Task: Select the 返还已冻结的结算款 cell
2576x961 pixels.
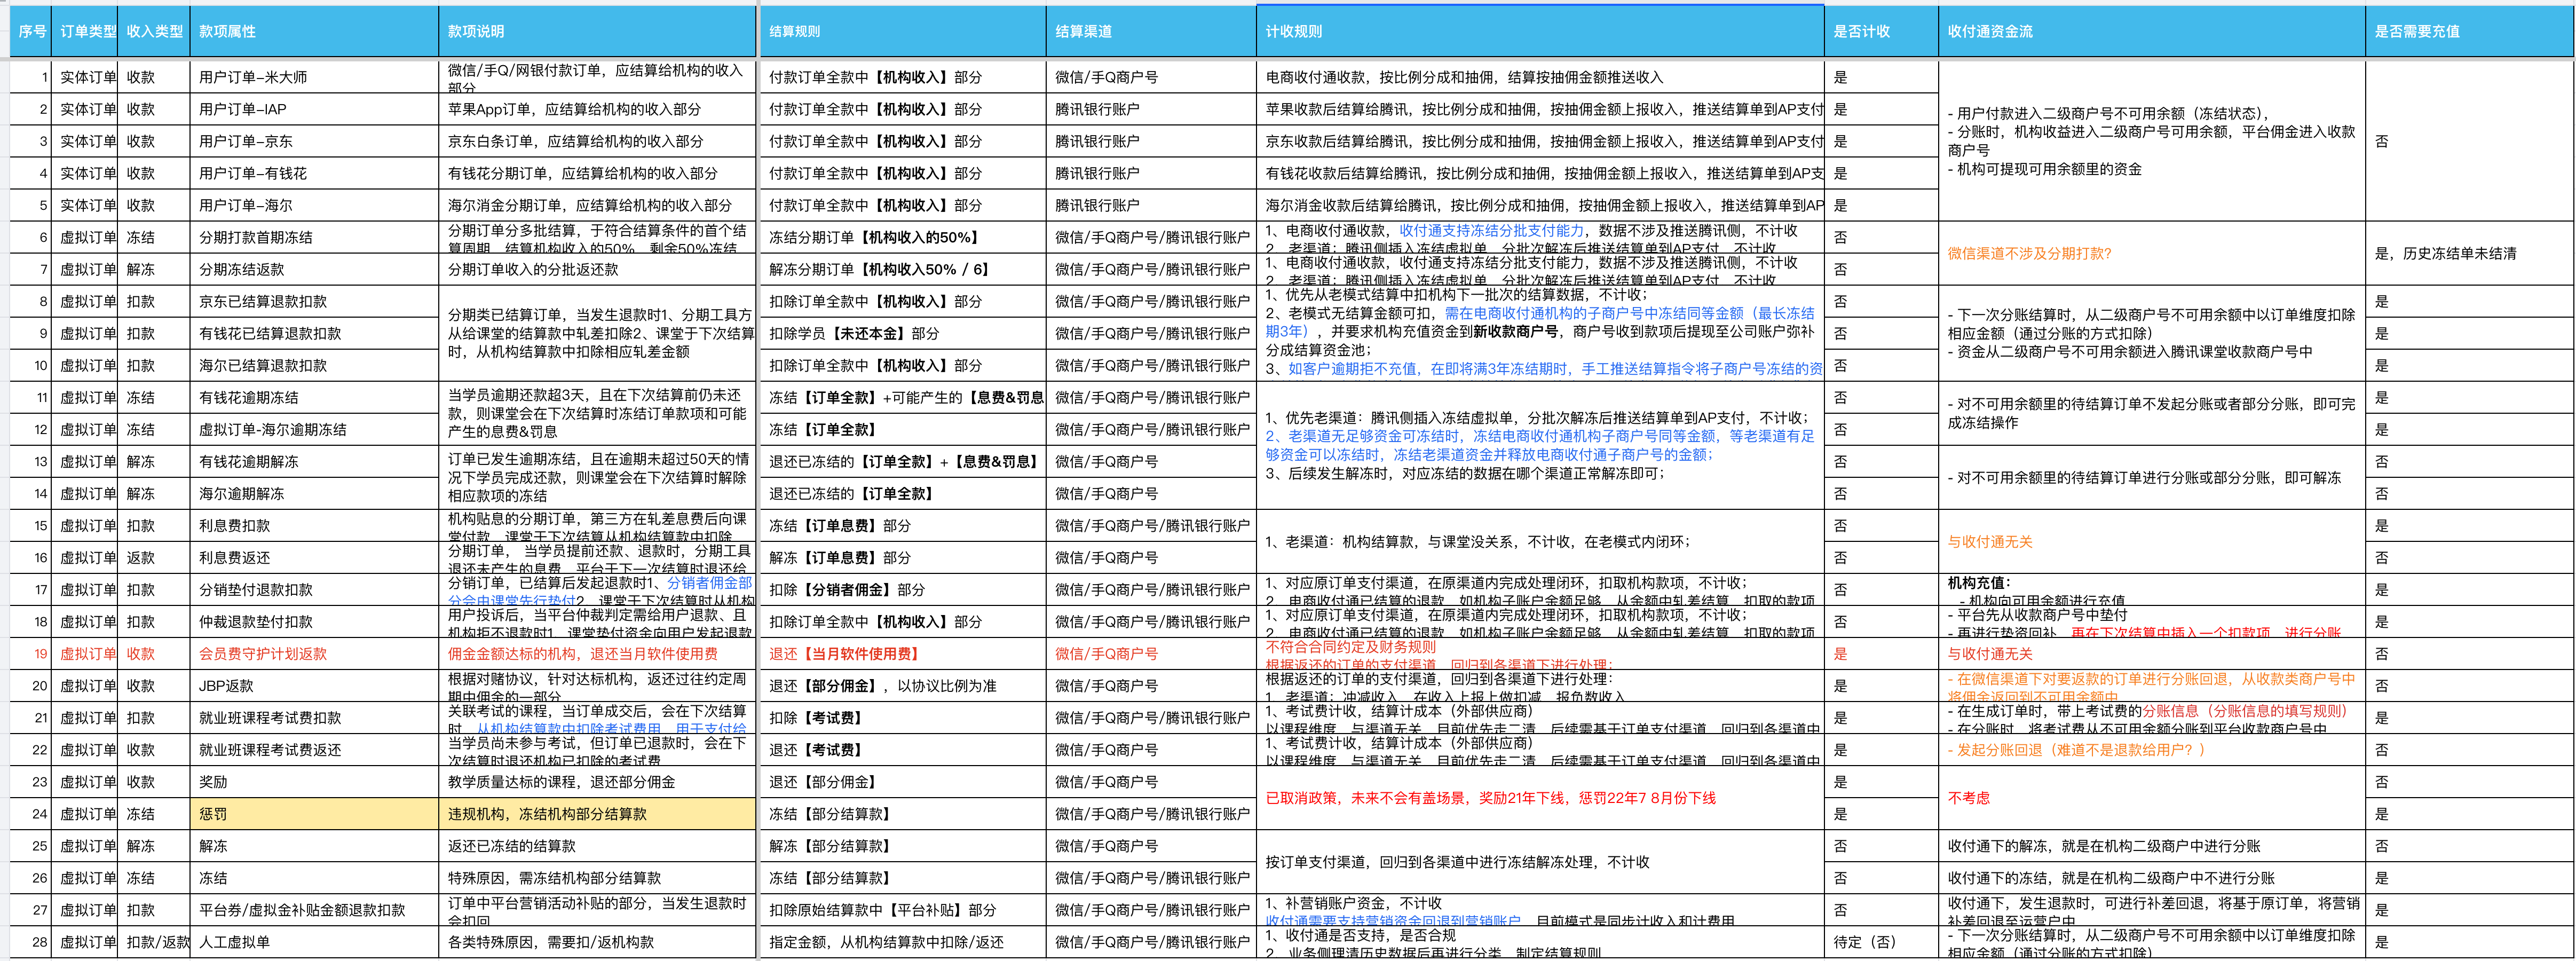Action: pos(597,845)
